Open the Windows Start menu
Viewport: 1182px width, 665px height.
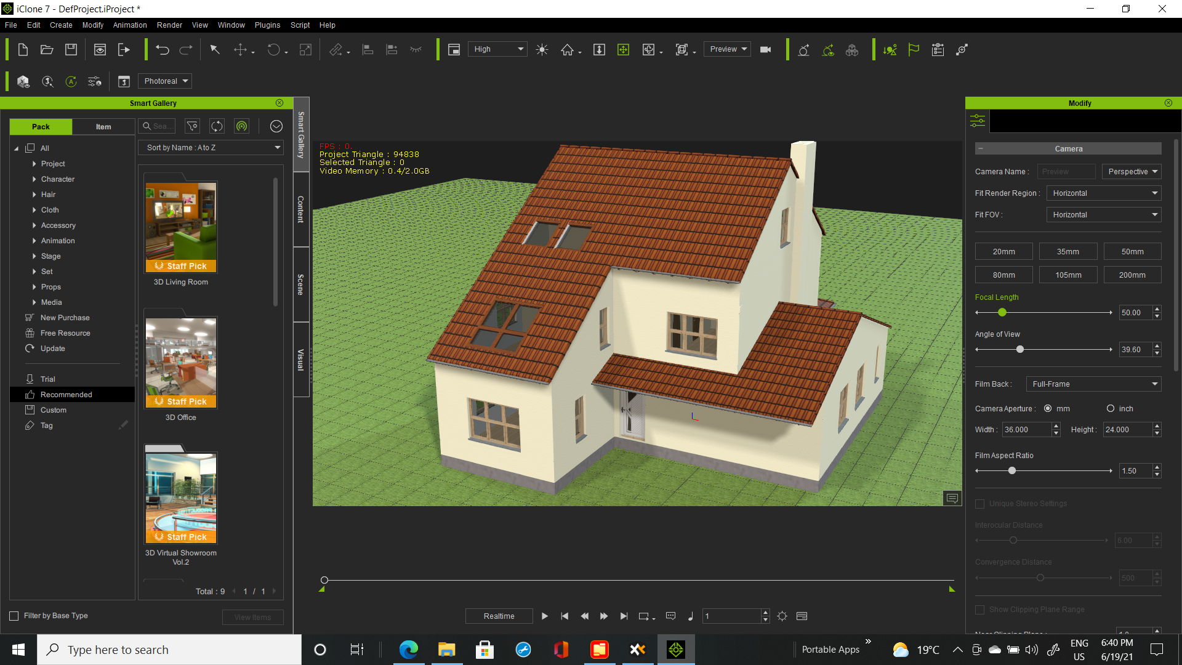point(18,650)
